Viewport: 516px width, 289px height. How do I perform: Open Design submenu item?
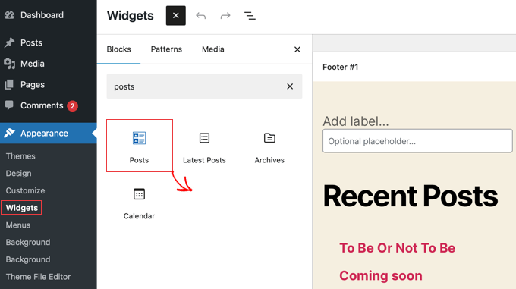tap(18, 173)
